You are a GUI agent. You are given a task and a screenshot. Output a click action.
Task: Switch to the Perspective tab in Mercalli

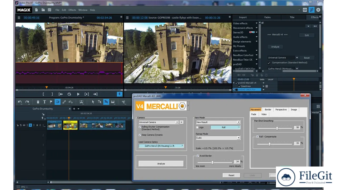click(x=281, y=110)
